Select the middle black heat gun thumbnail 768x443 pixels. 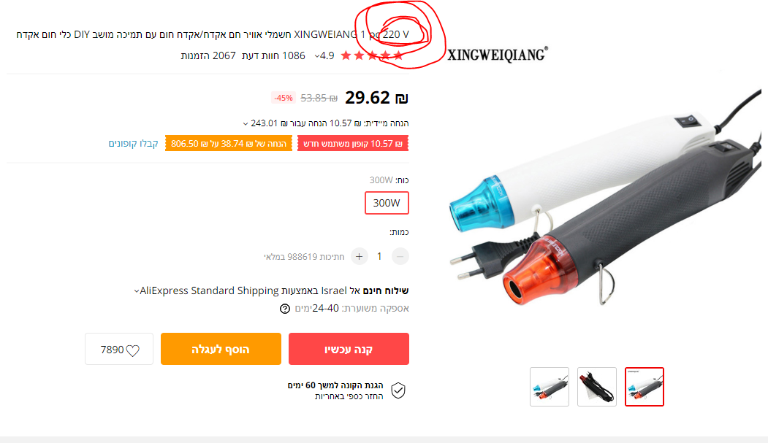(597, 387)
